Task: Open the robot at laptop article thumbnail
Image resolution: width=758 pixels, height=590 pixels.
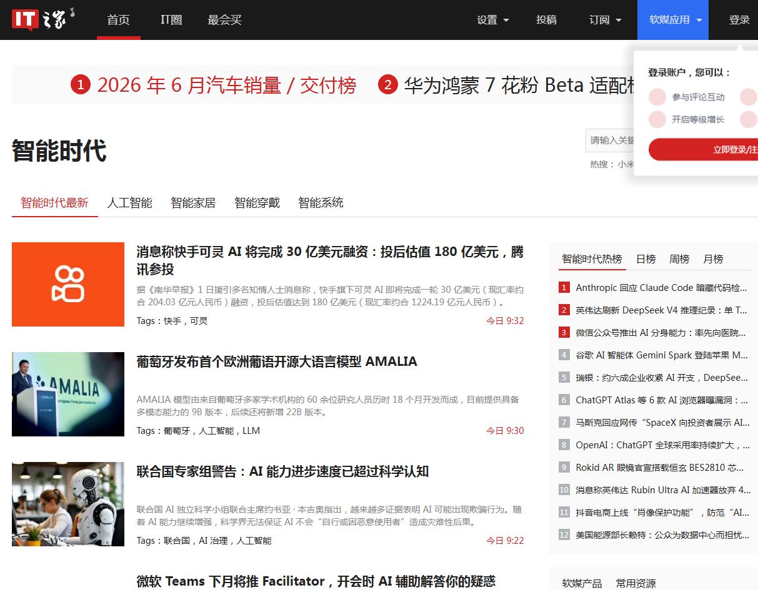Action: 68,504
